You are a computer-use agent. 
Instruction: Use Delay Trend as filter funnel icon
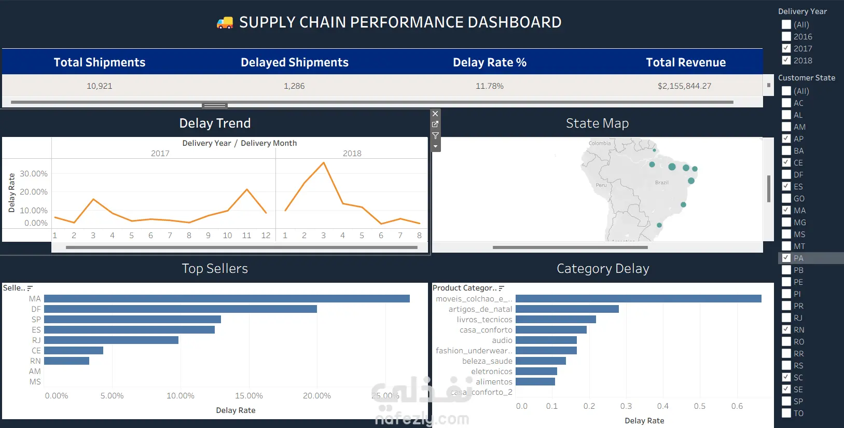[x=435, y=135]
